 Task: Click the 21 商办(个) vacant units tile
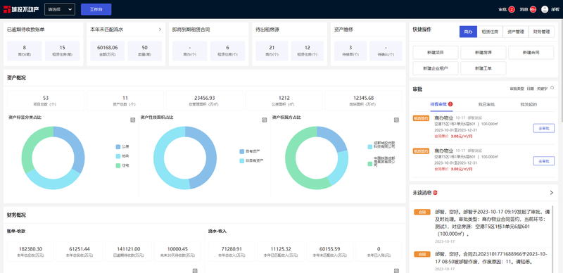[272, 51]
